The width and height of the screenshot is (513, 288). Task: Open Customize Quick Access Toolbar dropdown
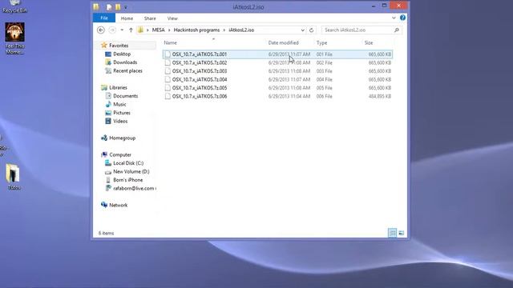click(126, 7)
